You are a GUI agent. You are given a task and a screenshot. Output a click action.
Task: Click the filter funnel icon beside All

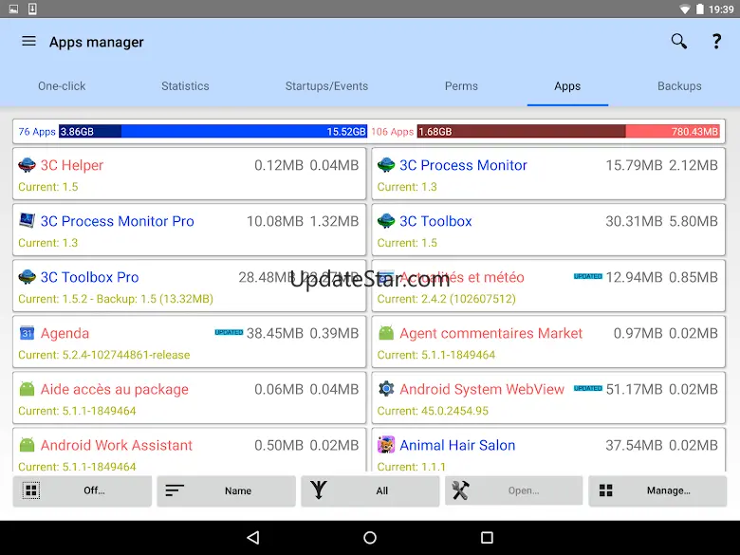tap(319, 490)
